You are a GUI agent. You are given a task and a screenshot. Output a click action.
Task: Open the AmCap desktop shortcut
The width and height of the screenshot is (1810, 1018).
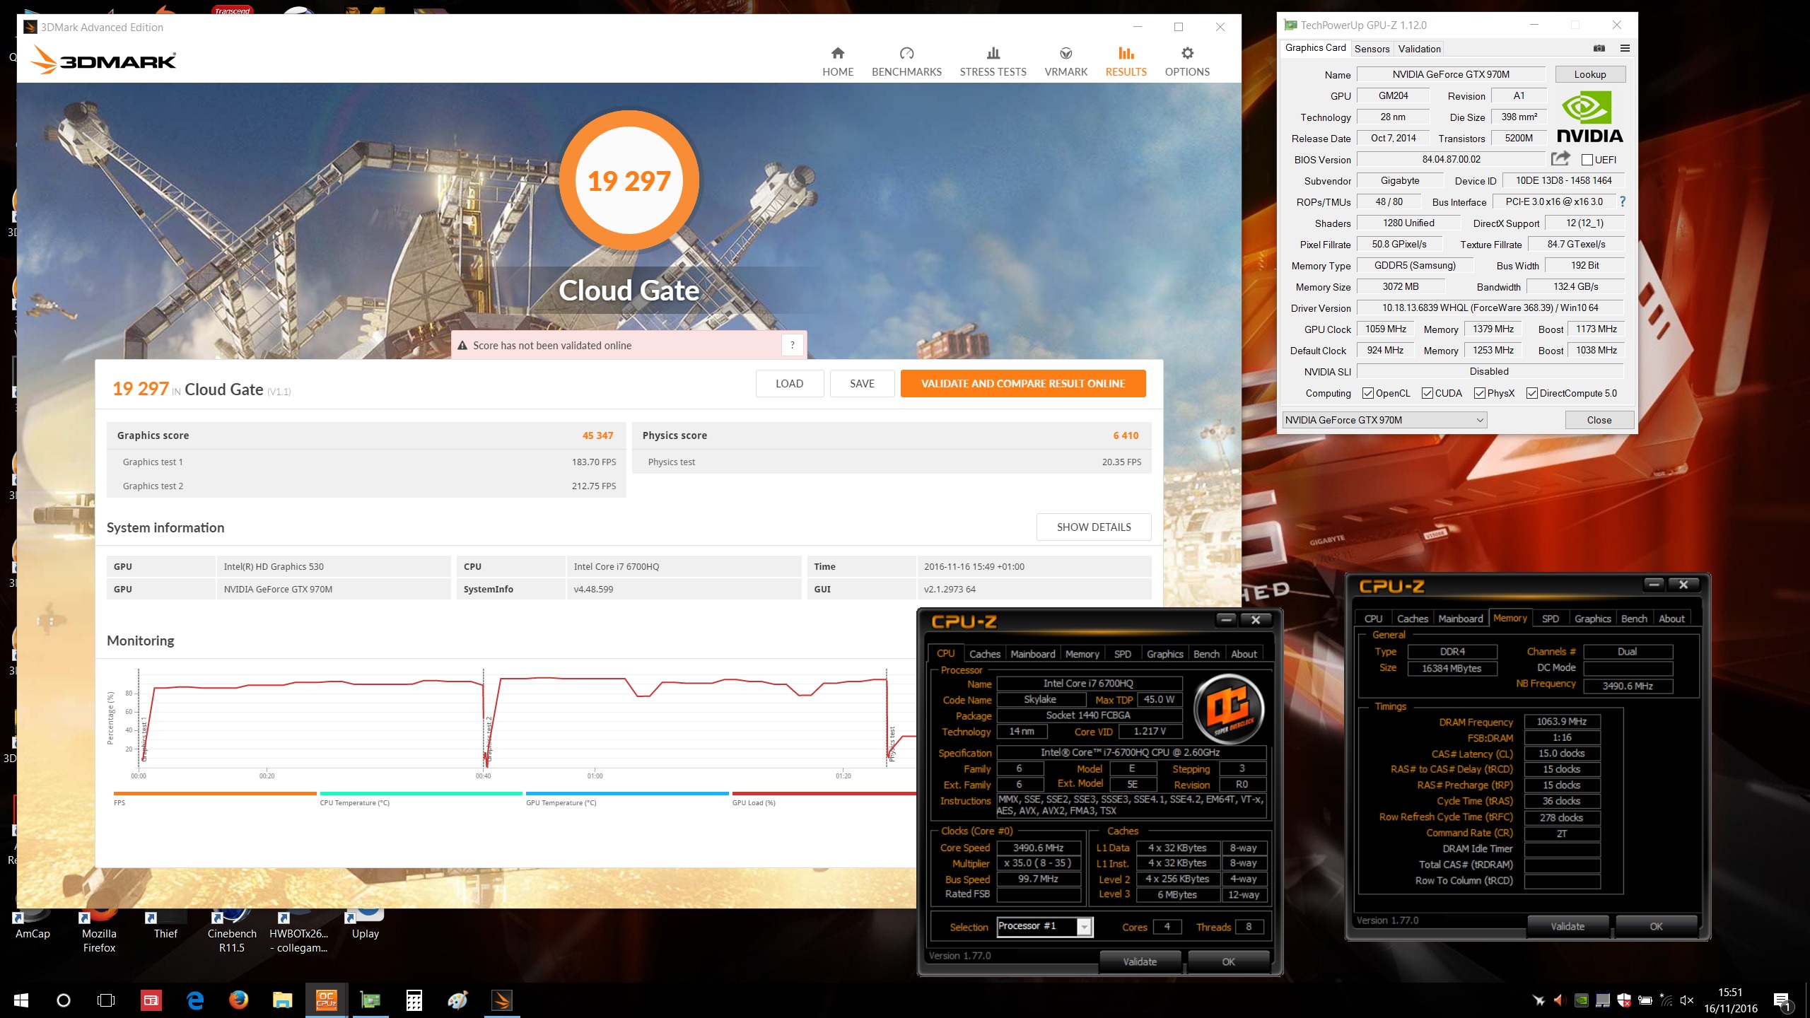tap(33, 926)
